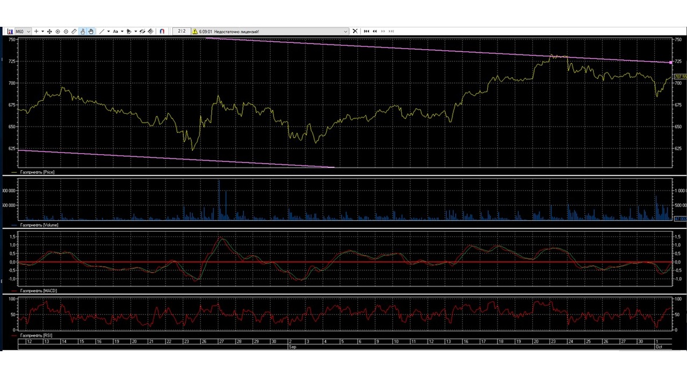Viewport: 687px width, 386px height.
Task: Click the 2|2 page counter field
Action: click(181, 31)
